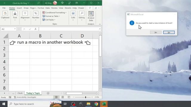Switch to the Draw ribbon tab
Image resolution: width=191 pixels, height=107 pixels.
26,8
